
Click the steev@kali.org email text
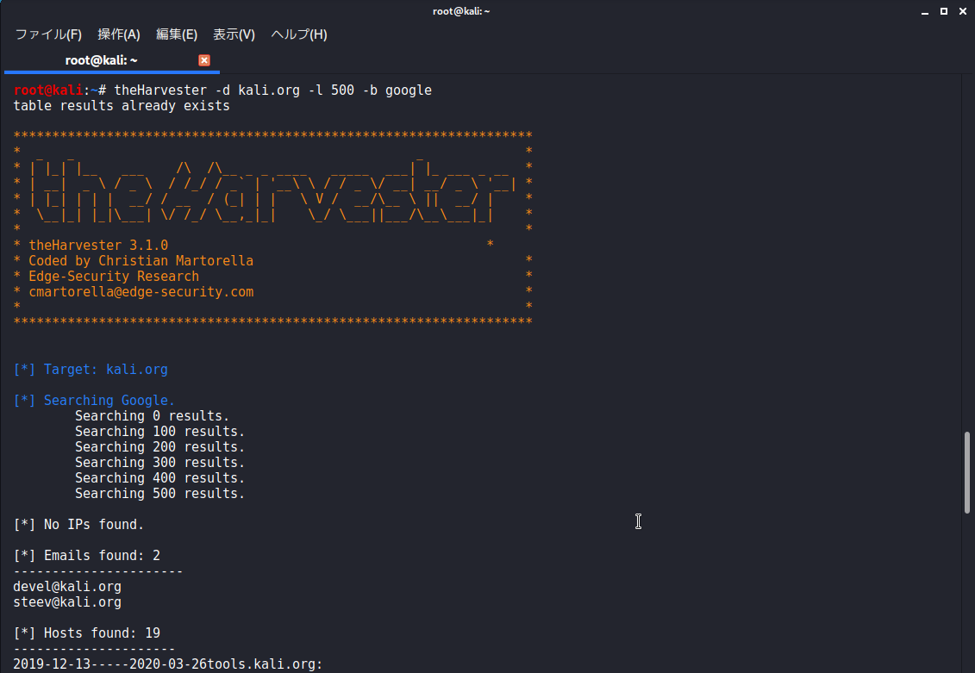click(67, 602)
